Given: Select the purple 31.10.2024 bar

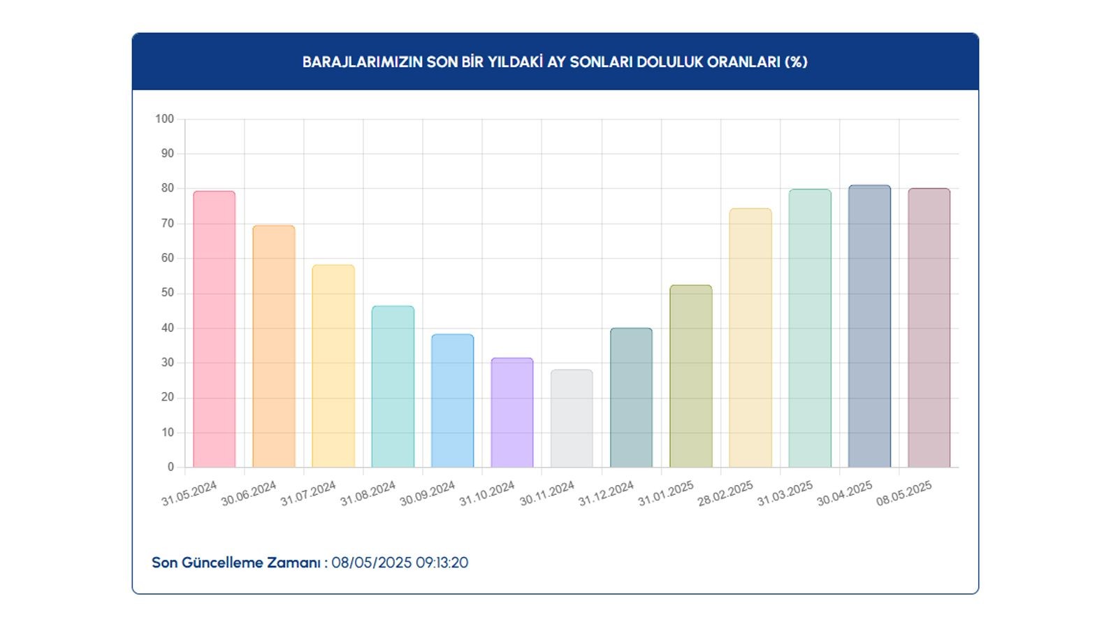Looking at the screenshot, I should pyautogui.click(x=512, y=412).
